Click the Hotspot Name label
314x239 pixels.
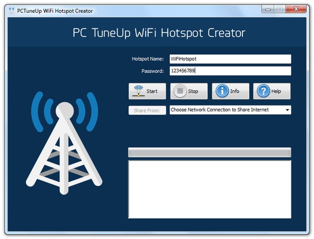point(148,59)
